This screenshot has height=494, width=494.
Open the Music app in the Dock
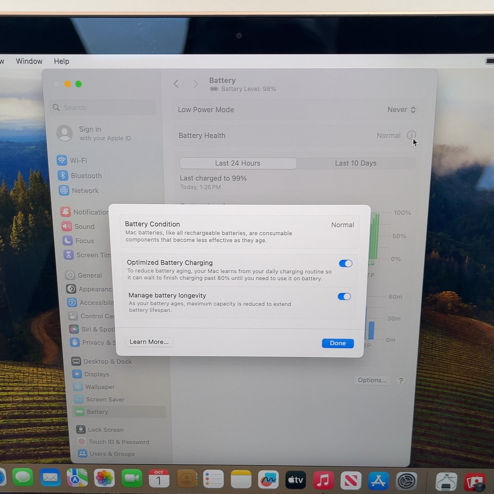pos(323,480)
